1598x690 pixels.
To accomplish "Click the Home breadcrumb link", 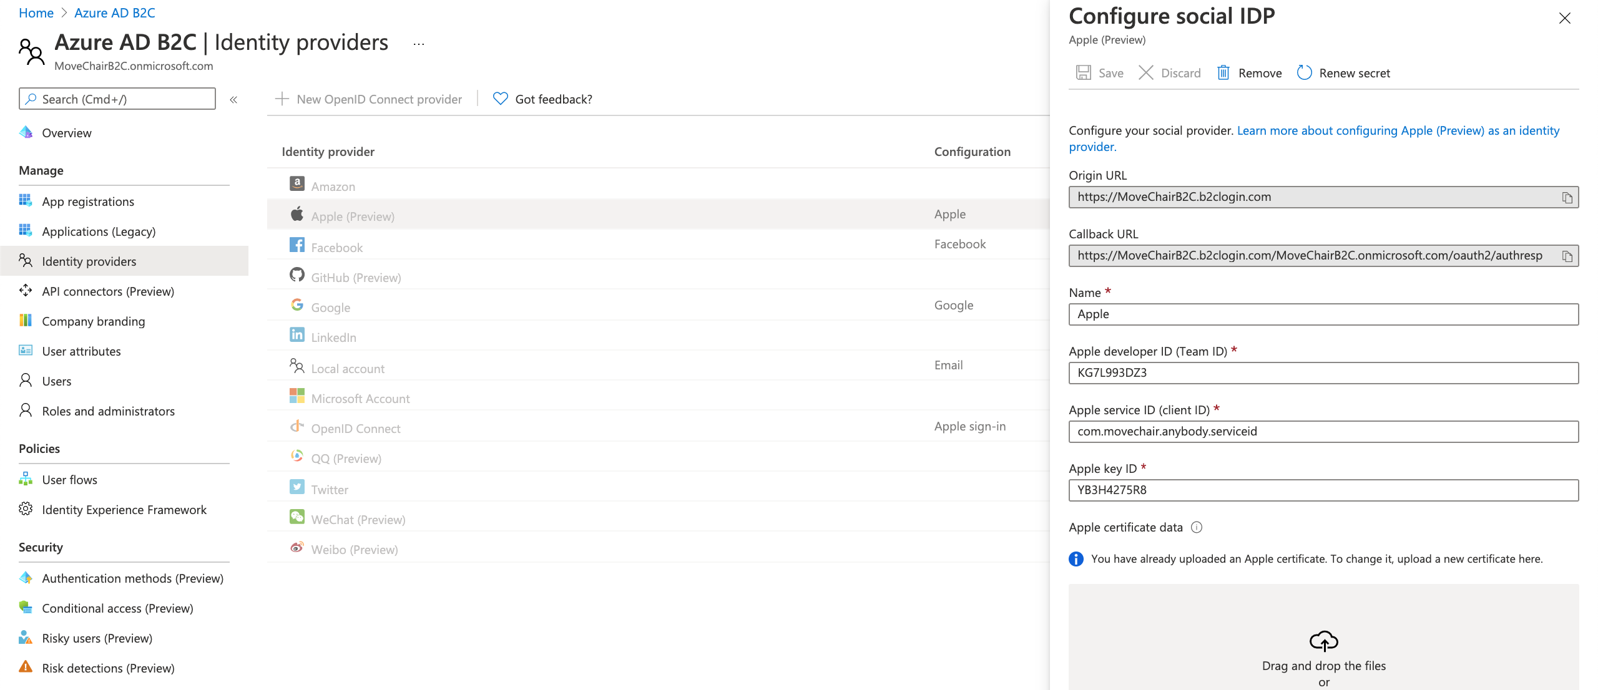I will [x=36, y=13].
